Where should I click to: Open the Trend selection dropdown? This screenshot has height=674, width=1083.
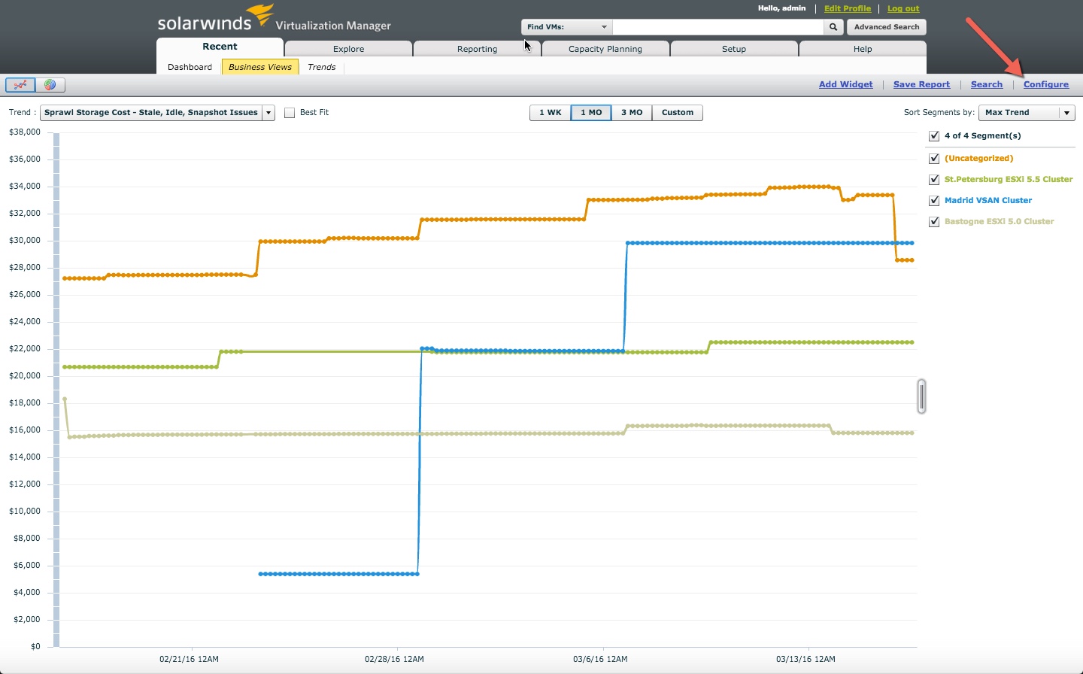click(x=157, y=113)
